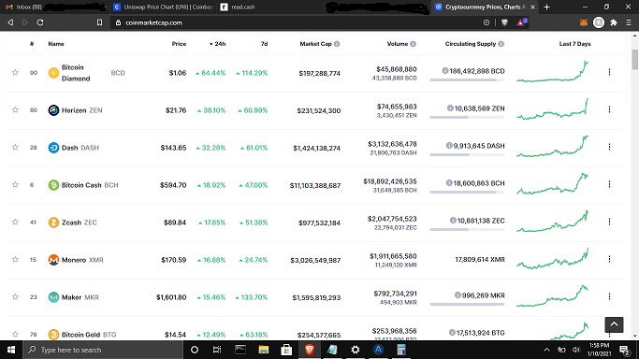Screen dimensions: 639x359
Task: Toggle the watchlist star for Dash
Action: click(x=15, y=148)
